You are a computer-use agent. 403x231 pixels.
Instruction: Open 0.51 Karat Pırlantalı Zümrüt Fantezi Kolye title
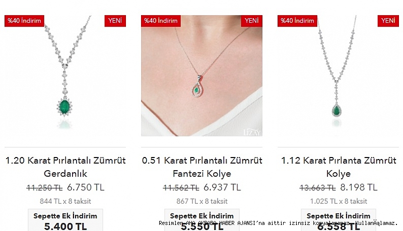202,167
